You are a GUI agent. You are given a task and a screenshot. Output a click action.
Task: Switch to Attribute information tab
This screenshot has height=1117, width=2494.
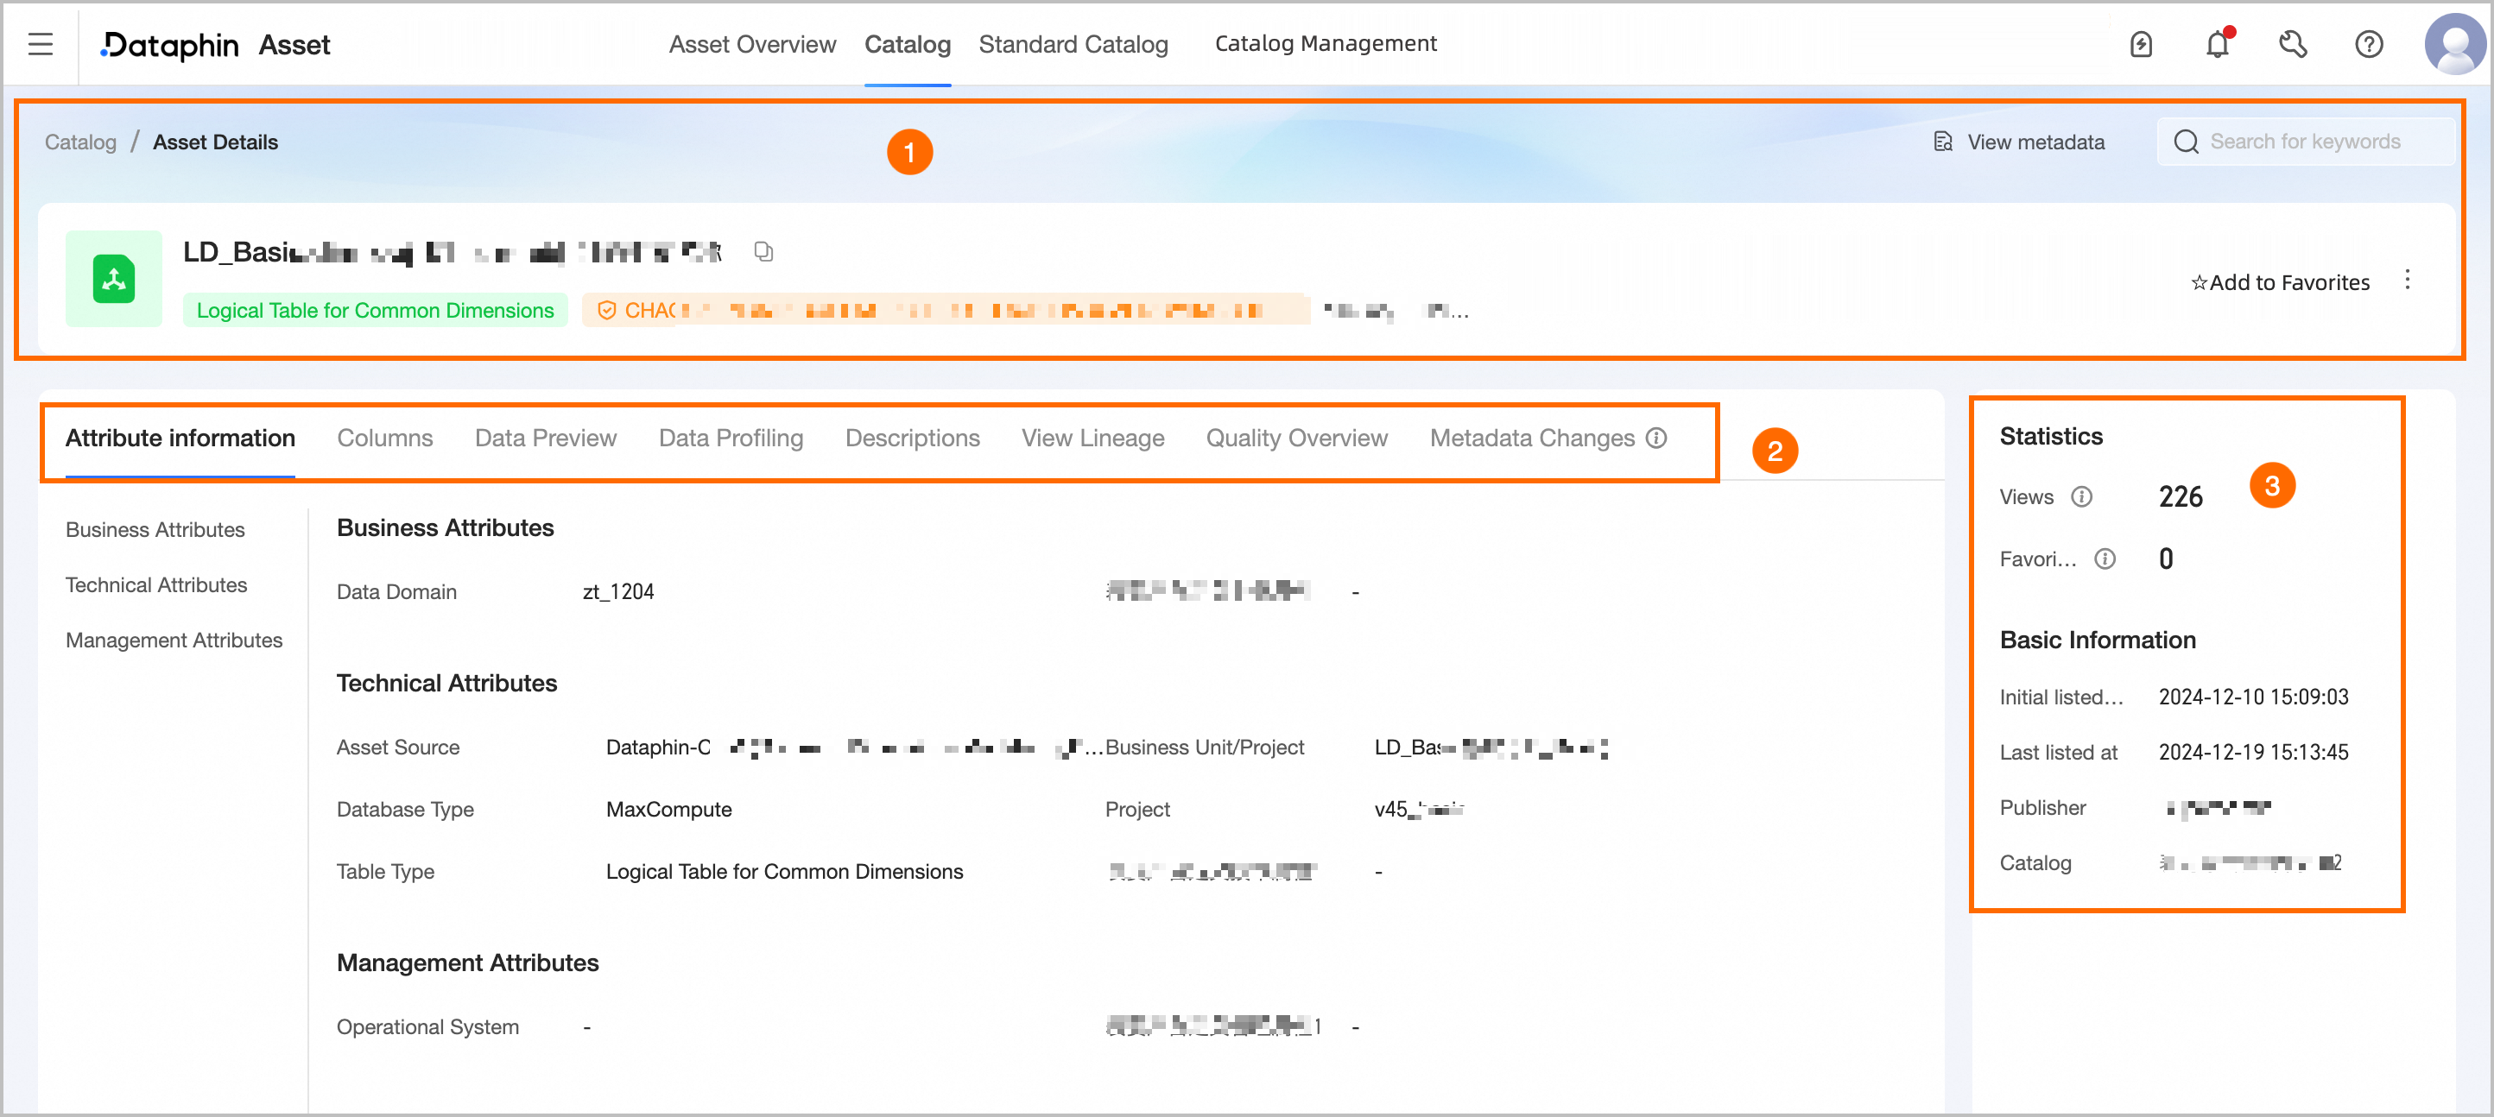coord(180,439)
